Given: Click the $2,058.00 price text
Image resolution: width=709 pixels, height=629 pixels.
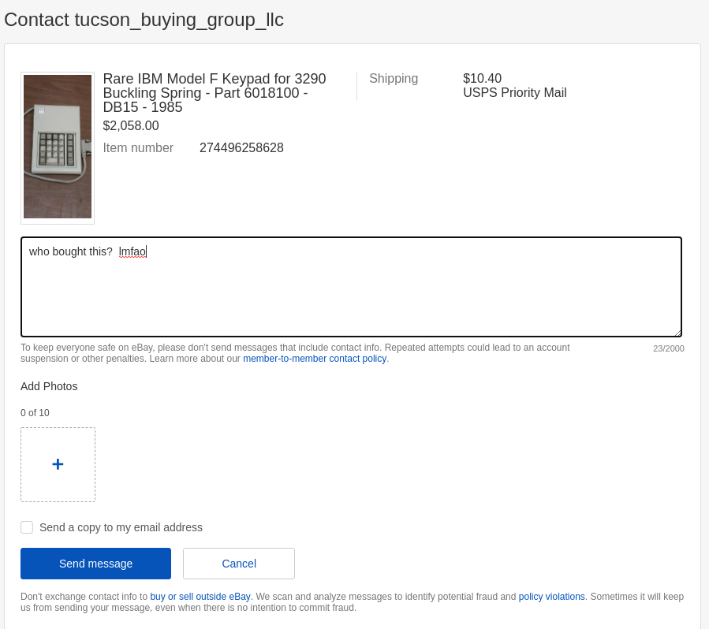Looking at the screenshot, I should pyautogui.click(x=131, y=126).
